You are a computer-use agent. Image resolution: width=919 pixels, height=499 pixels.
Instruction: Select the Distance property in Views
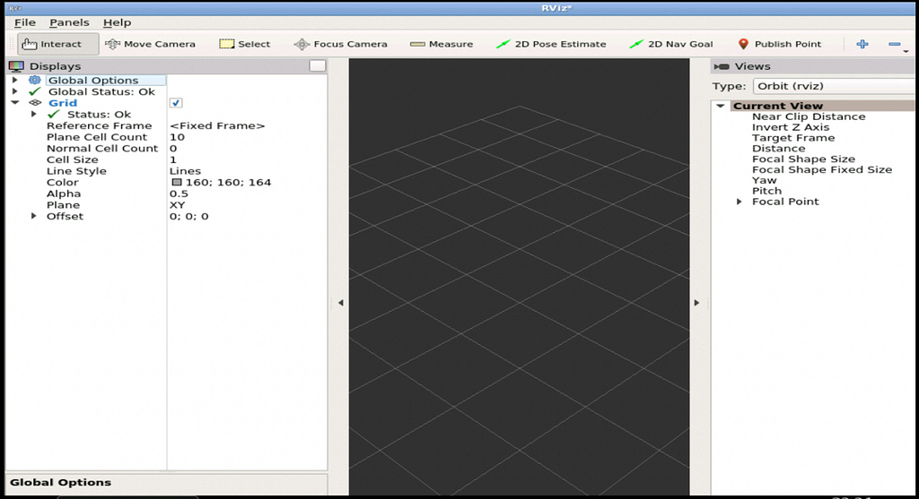(778, 148)
